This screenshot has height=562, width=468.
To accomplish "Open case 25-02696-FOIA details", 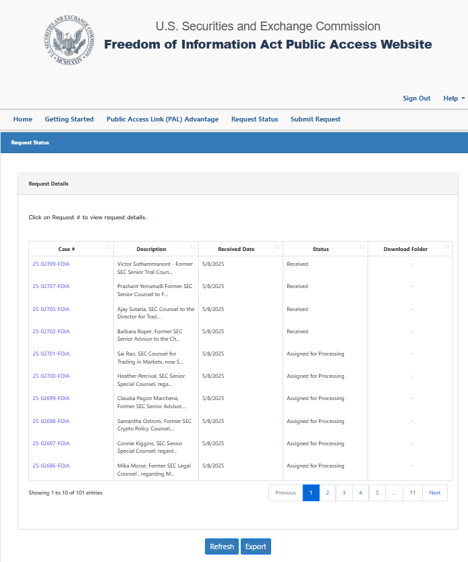I will [51, 466].
